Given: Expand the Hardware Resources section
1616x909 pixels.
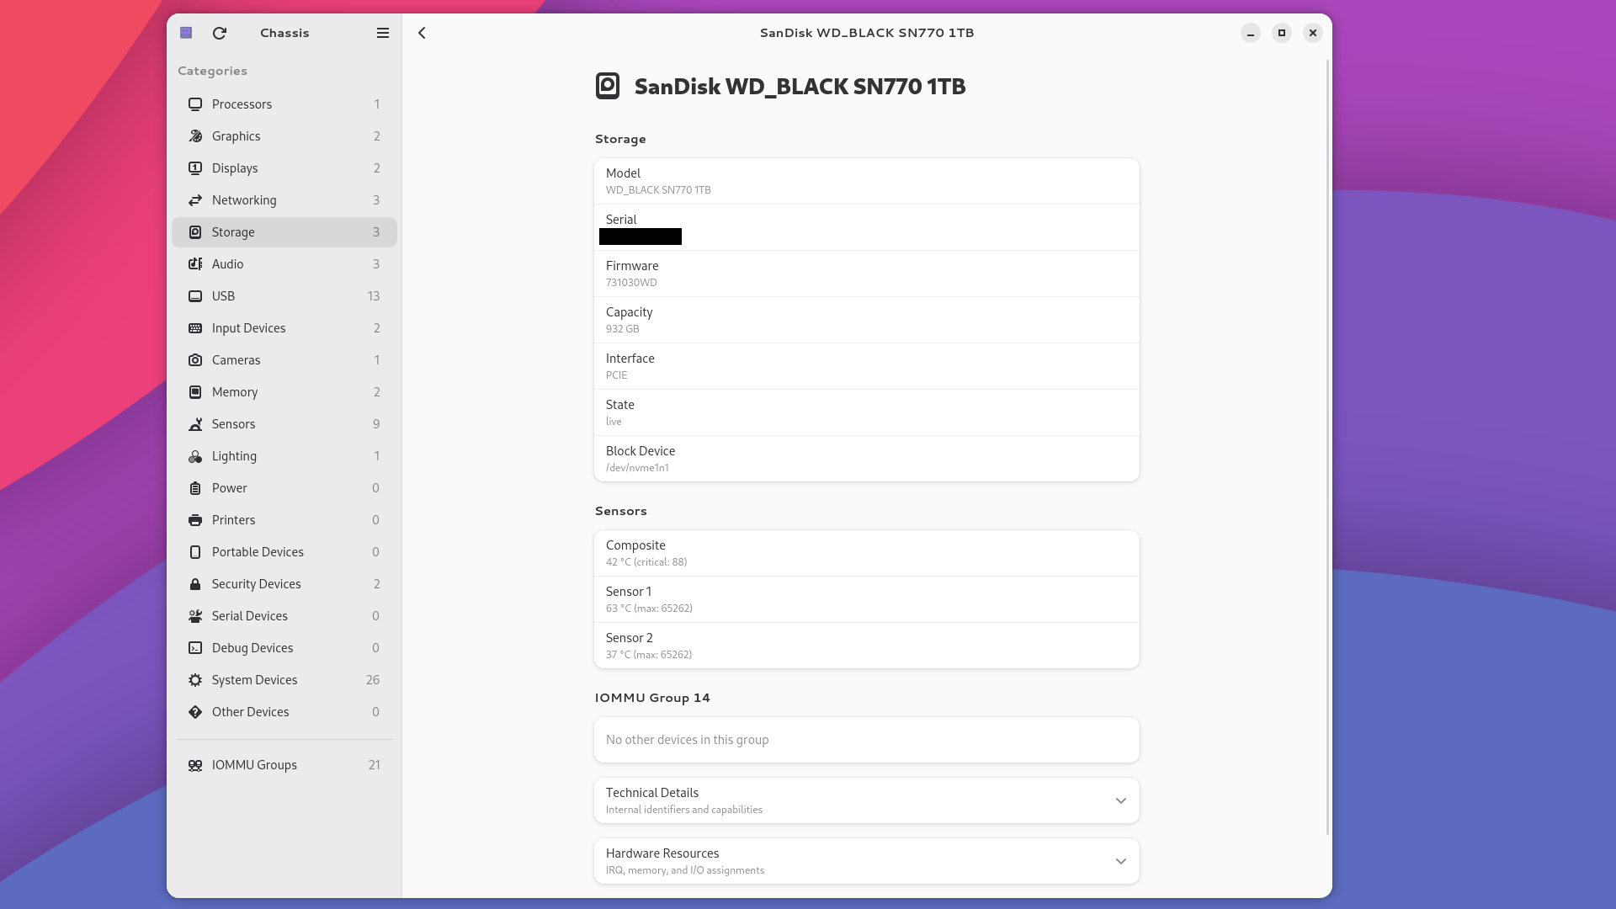Looking at the screenshot, I should (x=866, y=861).
